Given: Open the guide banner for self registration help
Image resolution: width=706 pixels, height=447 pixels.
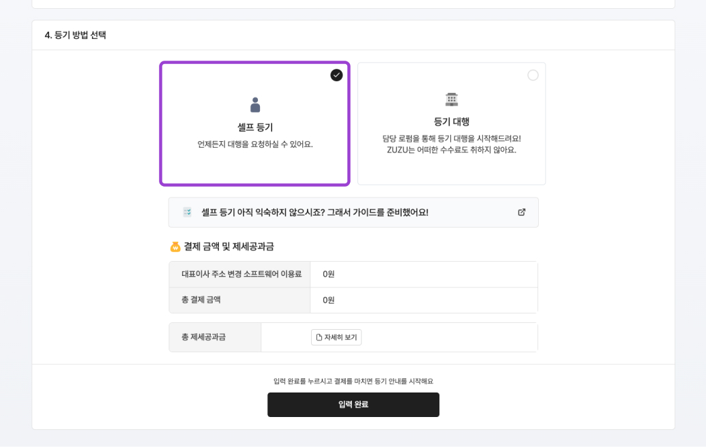Looking at the screenshot, I should coord(353,212).
